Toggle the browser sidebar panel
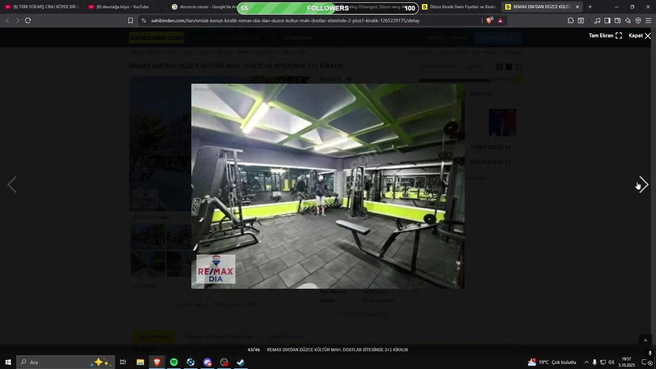 [x=607, y=20]
